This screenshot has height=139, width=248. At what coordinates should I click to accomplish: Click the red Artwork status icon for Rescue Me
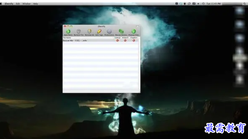(x=125, y=41)
